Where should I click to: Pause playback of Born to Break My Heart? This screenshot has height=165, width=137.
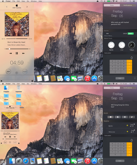point(17,53)
